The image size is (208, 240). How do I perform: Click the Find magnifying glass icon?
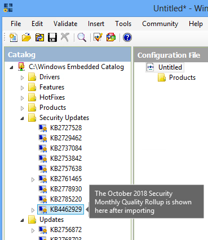click(82, 37)
